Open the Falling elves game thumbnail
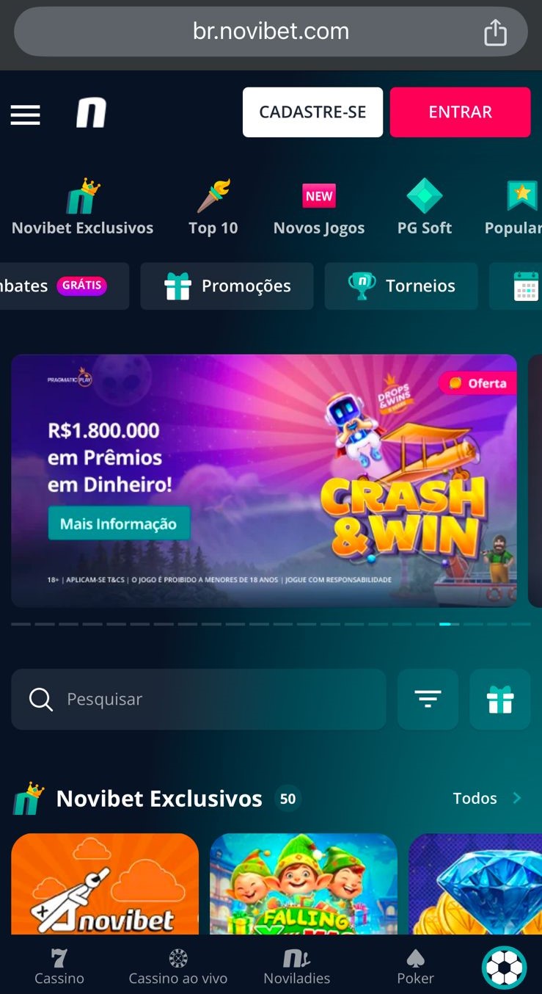 tap(304, 884)
